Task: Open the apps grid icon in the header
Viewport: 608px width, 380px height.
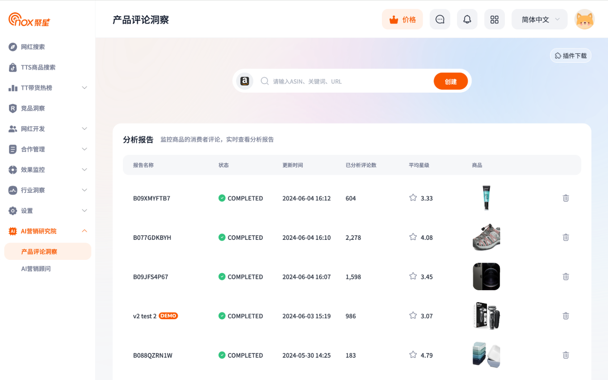Action: (494, 19)
